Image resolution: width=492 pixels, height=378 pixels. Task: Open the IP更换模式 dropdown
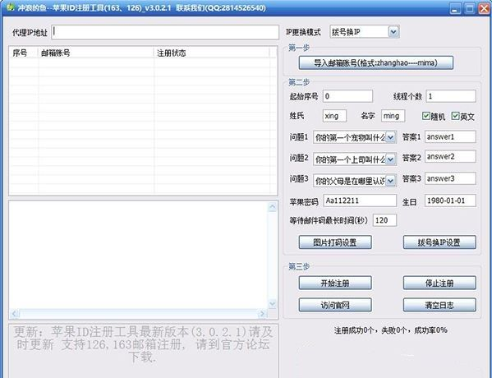(x=393, y=32)
